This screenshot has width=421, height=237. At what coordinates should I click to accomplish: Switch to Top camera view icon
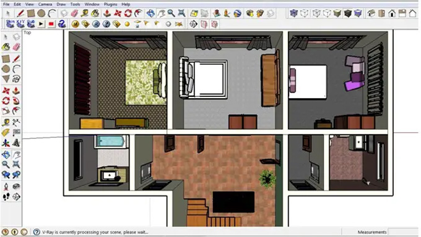[x=381, y=13]
